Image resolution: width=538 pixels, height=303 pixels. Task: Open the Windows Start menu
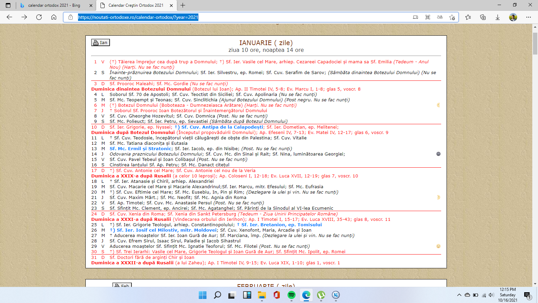click(x=203, y=295)
